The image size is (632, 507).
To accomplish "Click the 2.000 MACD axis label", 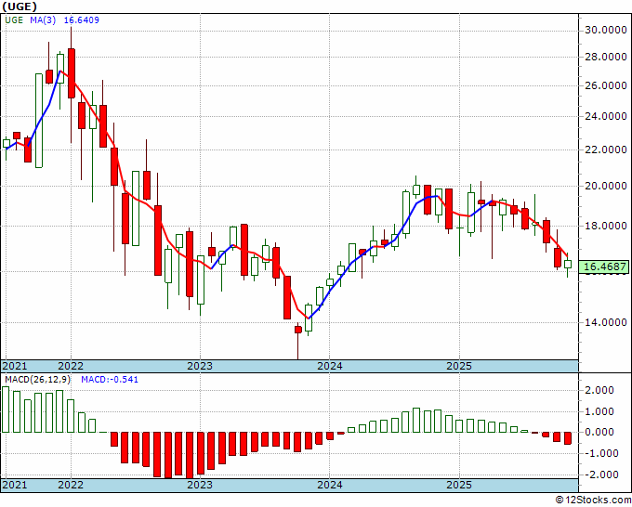I will click(x=601, y=390).
